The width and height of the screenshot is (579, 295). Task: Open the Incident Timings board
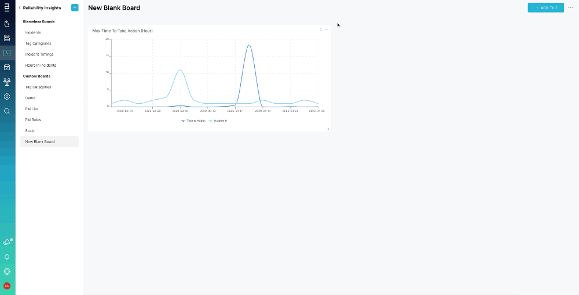pyautogui.click(x=39, y=54)
